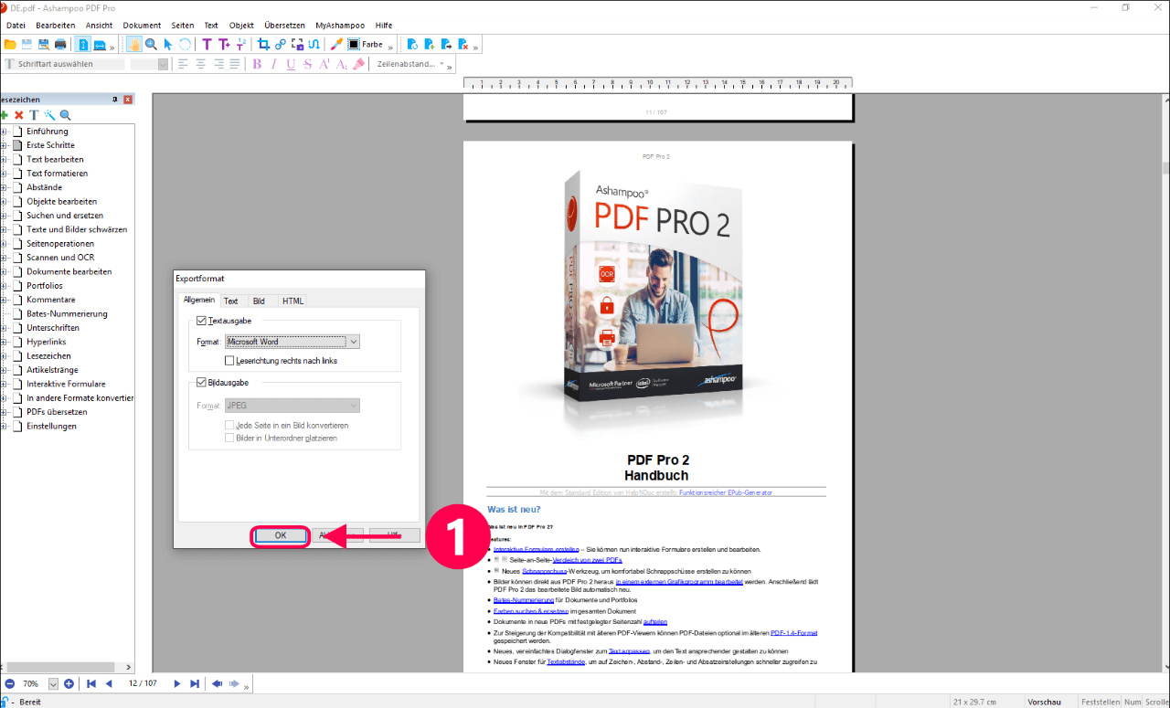Image resolution: width=1170 pixels, height=708 pixels.
Task: Go to the next page
Action: pos(177,683)
